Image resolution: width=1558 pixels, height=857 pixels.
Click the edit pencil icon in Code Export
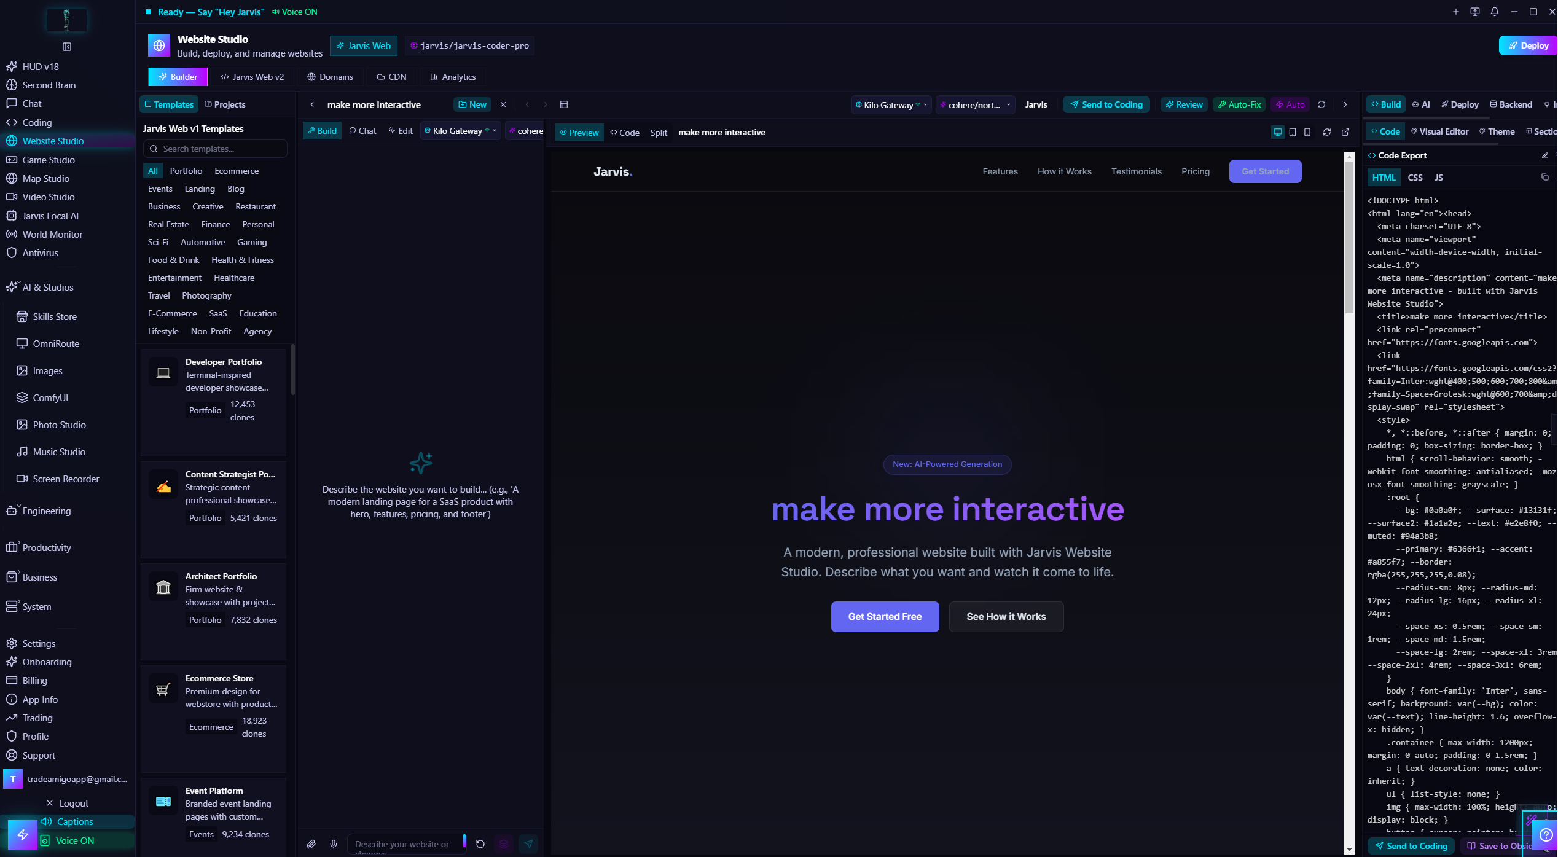pos(1545,155)
